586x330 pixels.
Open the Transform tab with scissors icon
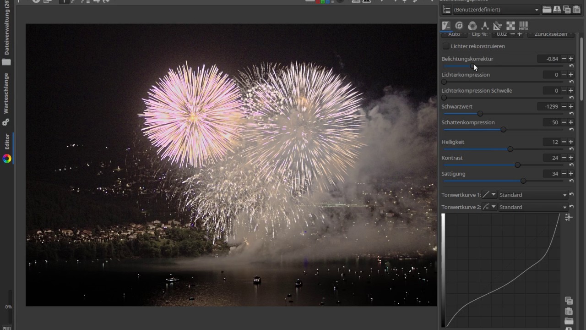pyautogui.click(x=498, y=26)
